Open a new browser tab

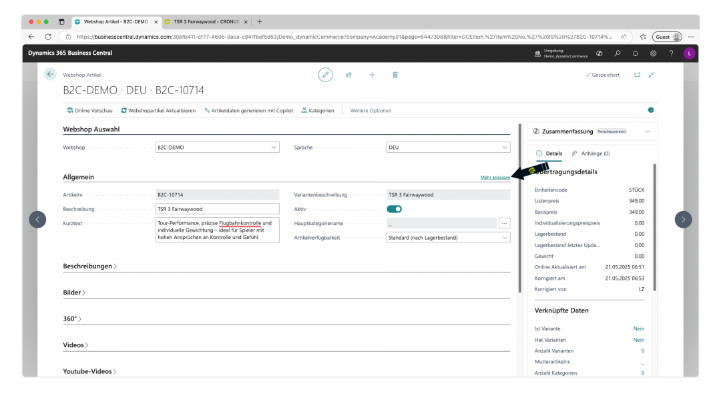click(x=260, y=21)
